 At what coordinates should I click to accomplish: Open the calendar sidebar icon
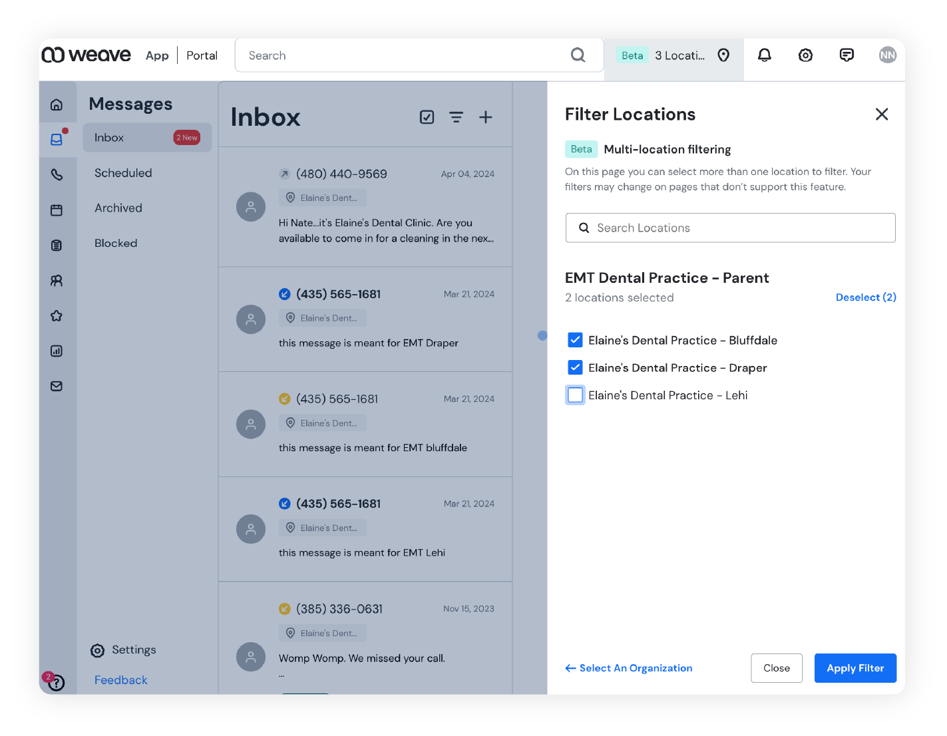pos(57,210)
